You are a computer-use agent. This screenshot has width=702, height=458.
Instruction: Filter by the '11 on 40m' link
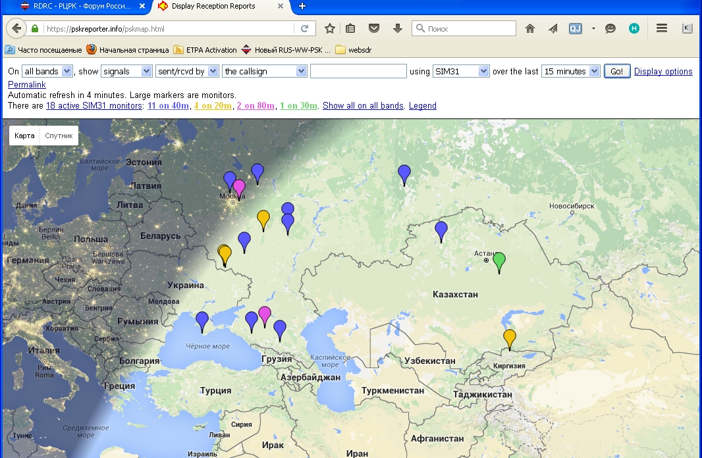(x=169, y=106)
